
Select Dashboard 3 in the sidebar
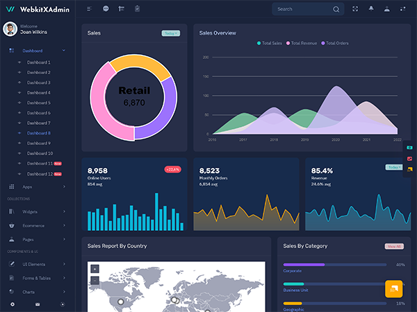(38, 83)
